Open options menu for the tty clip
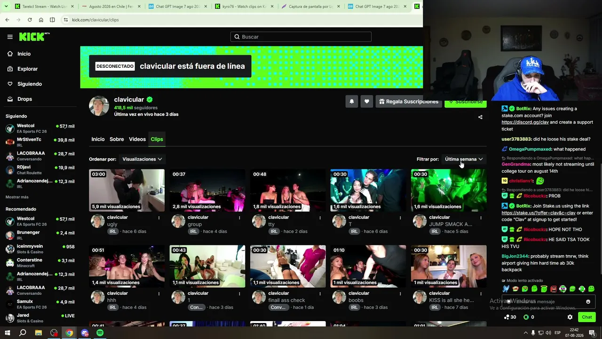 point(320,218)
